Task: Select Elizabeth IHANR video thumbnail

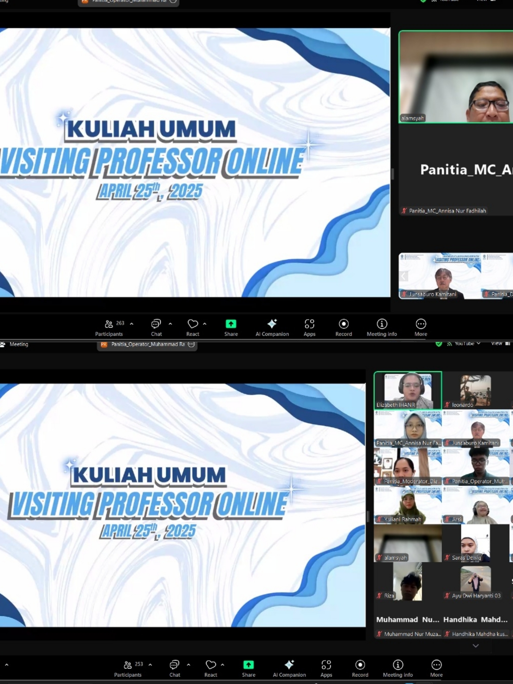Action: (408, 390)
